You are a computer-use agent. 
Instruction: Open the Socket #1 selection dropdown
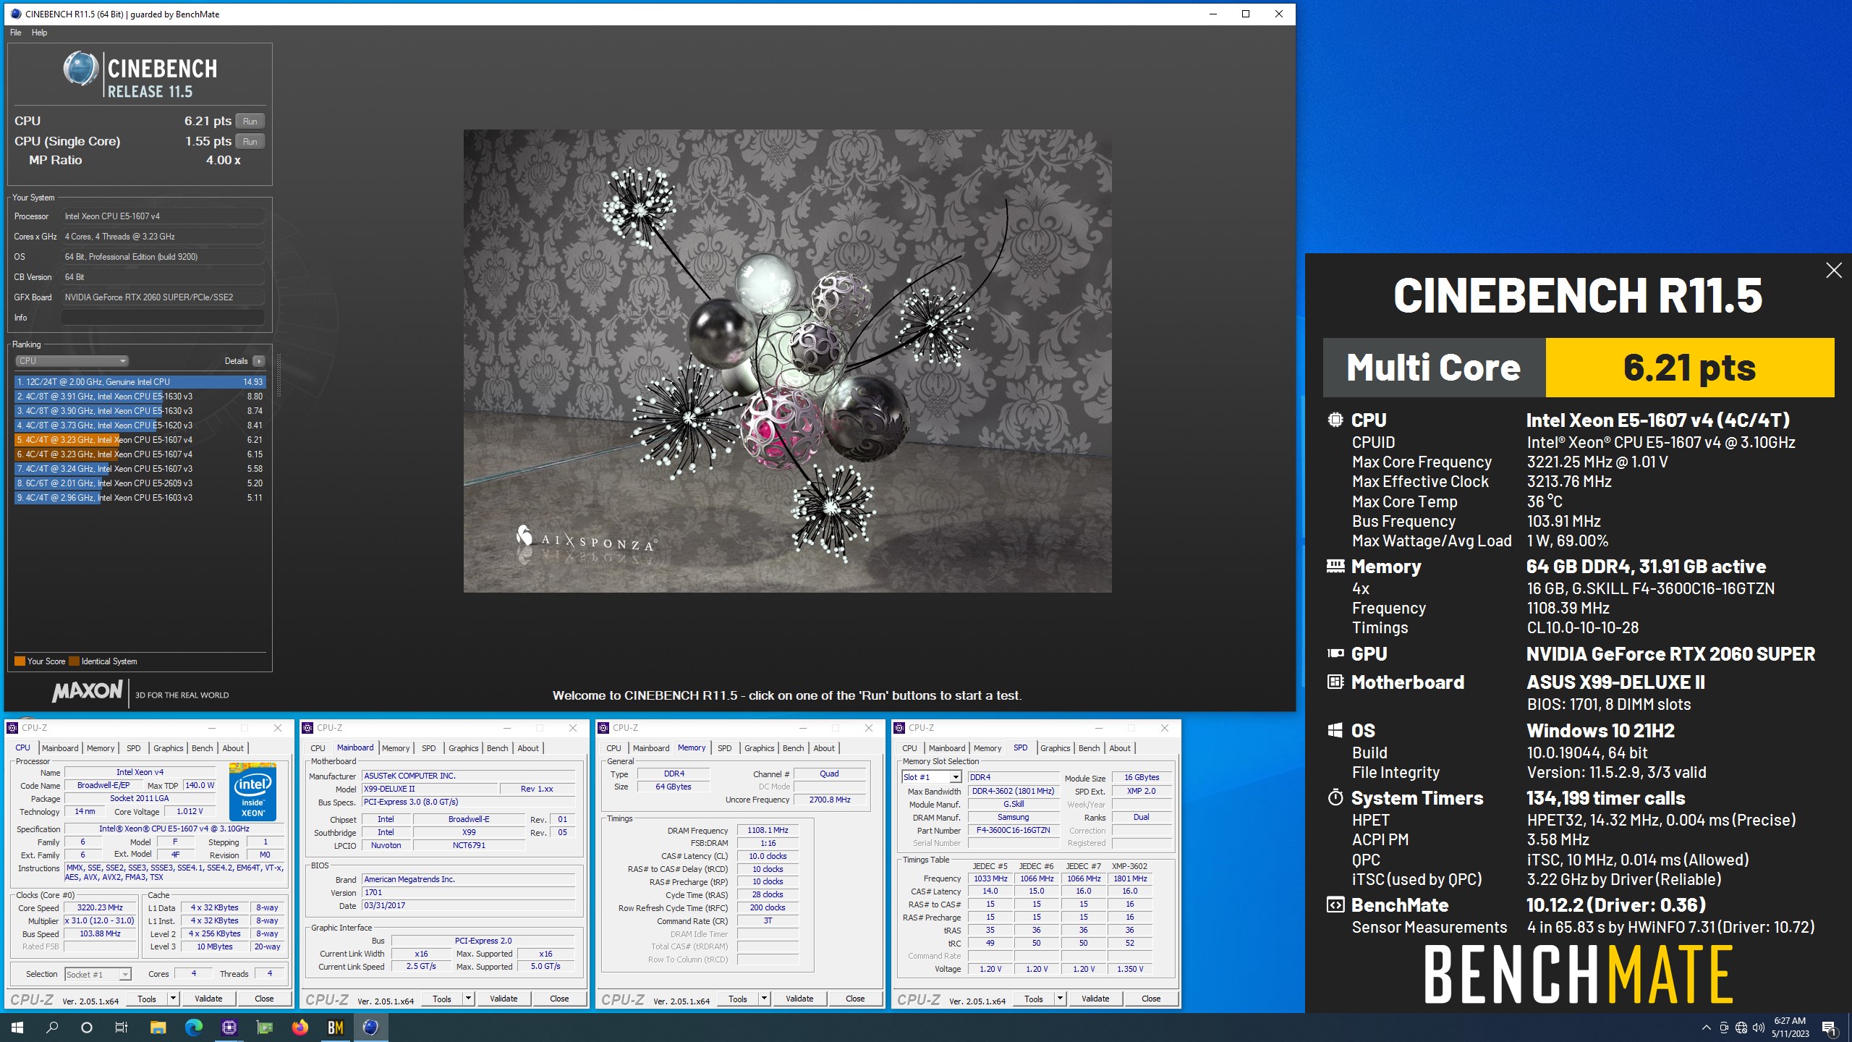[x=98, y=975]
